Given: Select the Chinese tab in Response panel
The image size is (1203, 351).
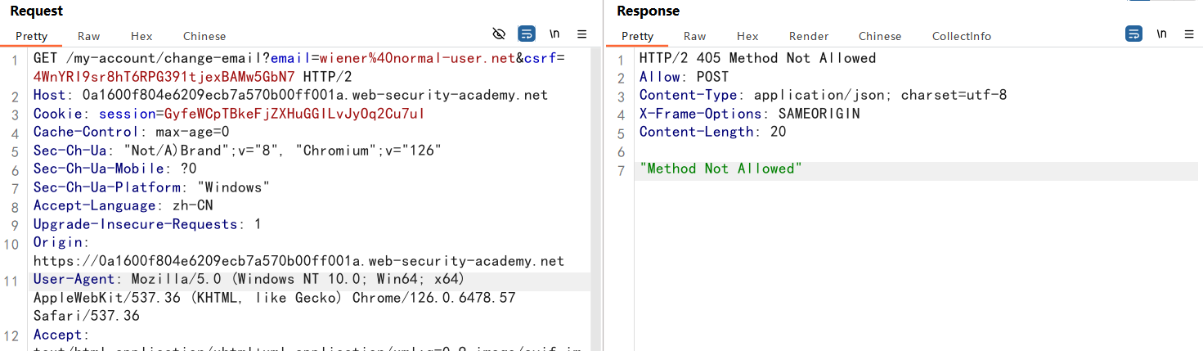Looking at the screenshot, I should [880, 36].
